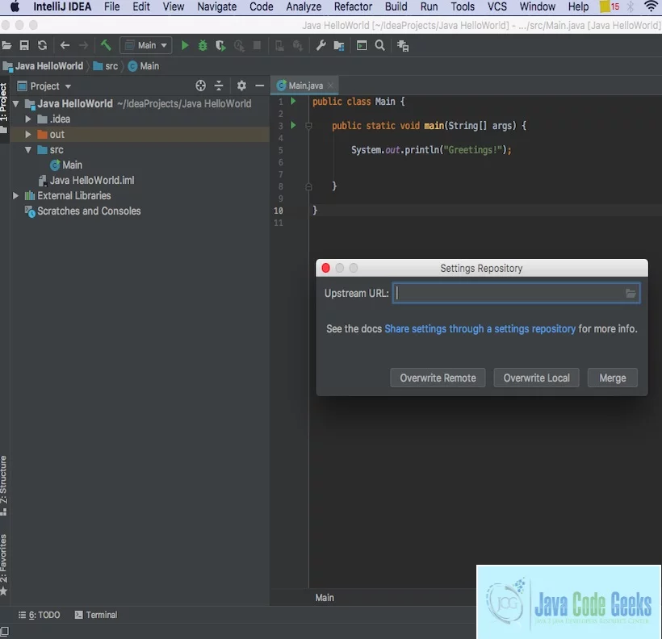Click the browse folder icon in Upstream URL
This screenshot has width=662, height=639.
click(x=631, y=294)
